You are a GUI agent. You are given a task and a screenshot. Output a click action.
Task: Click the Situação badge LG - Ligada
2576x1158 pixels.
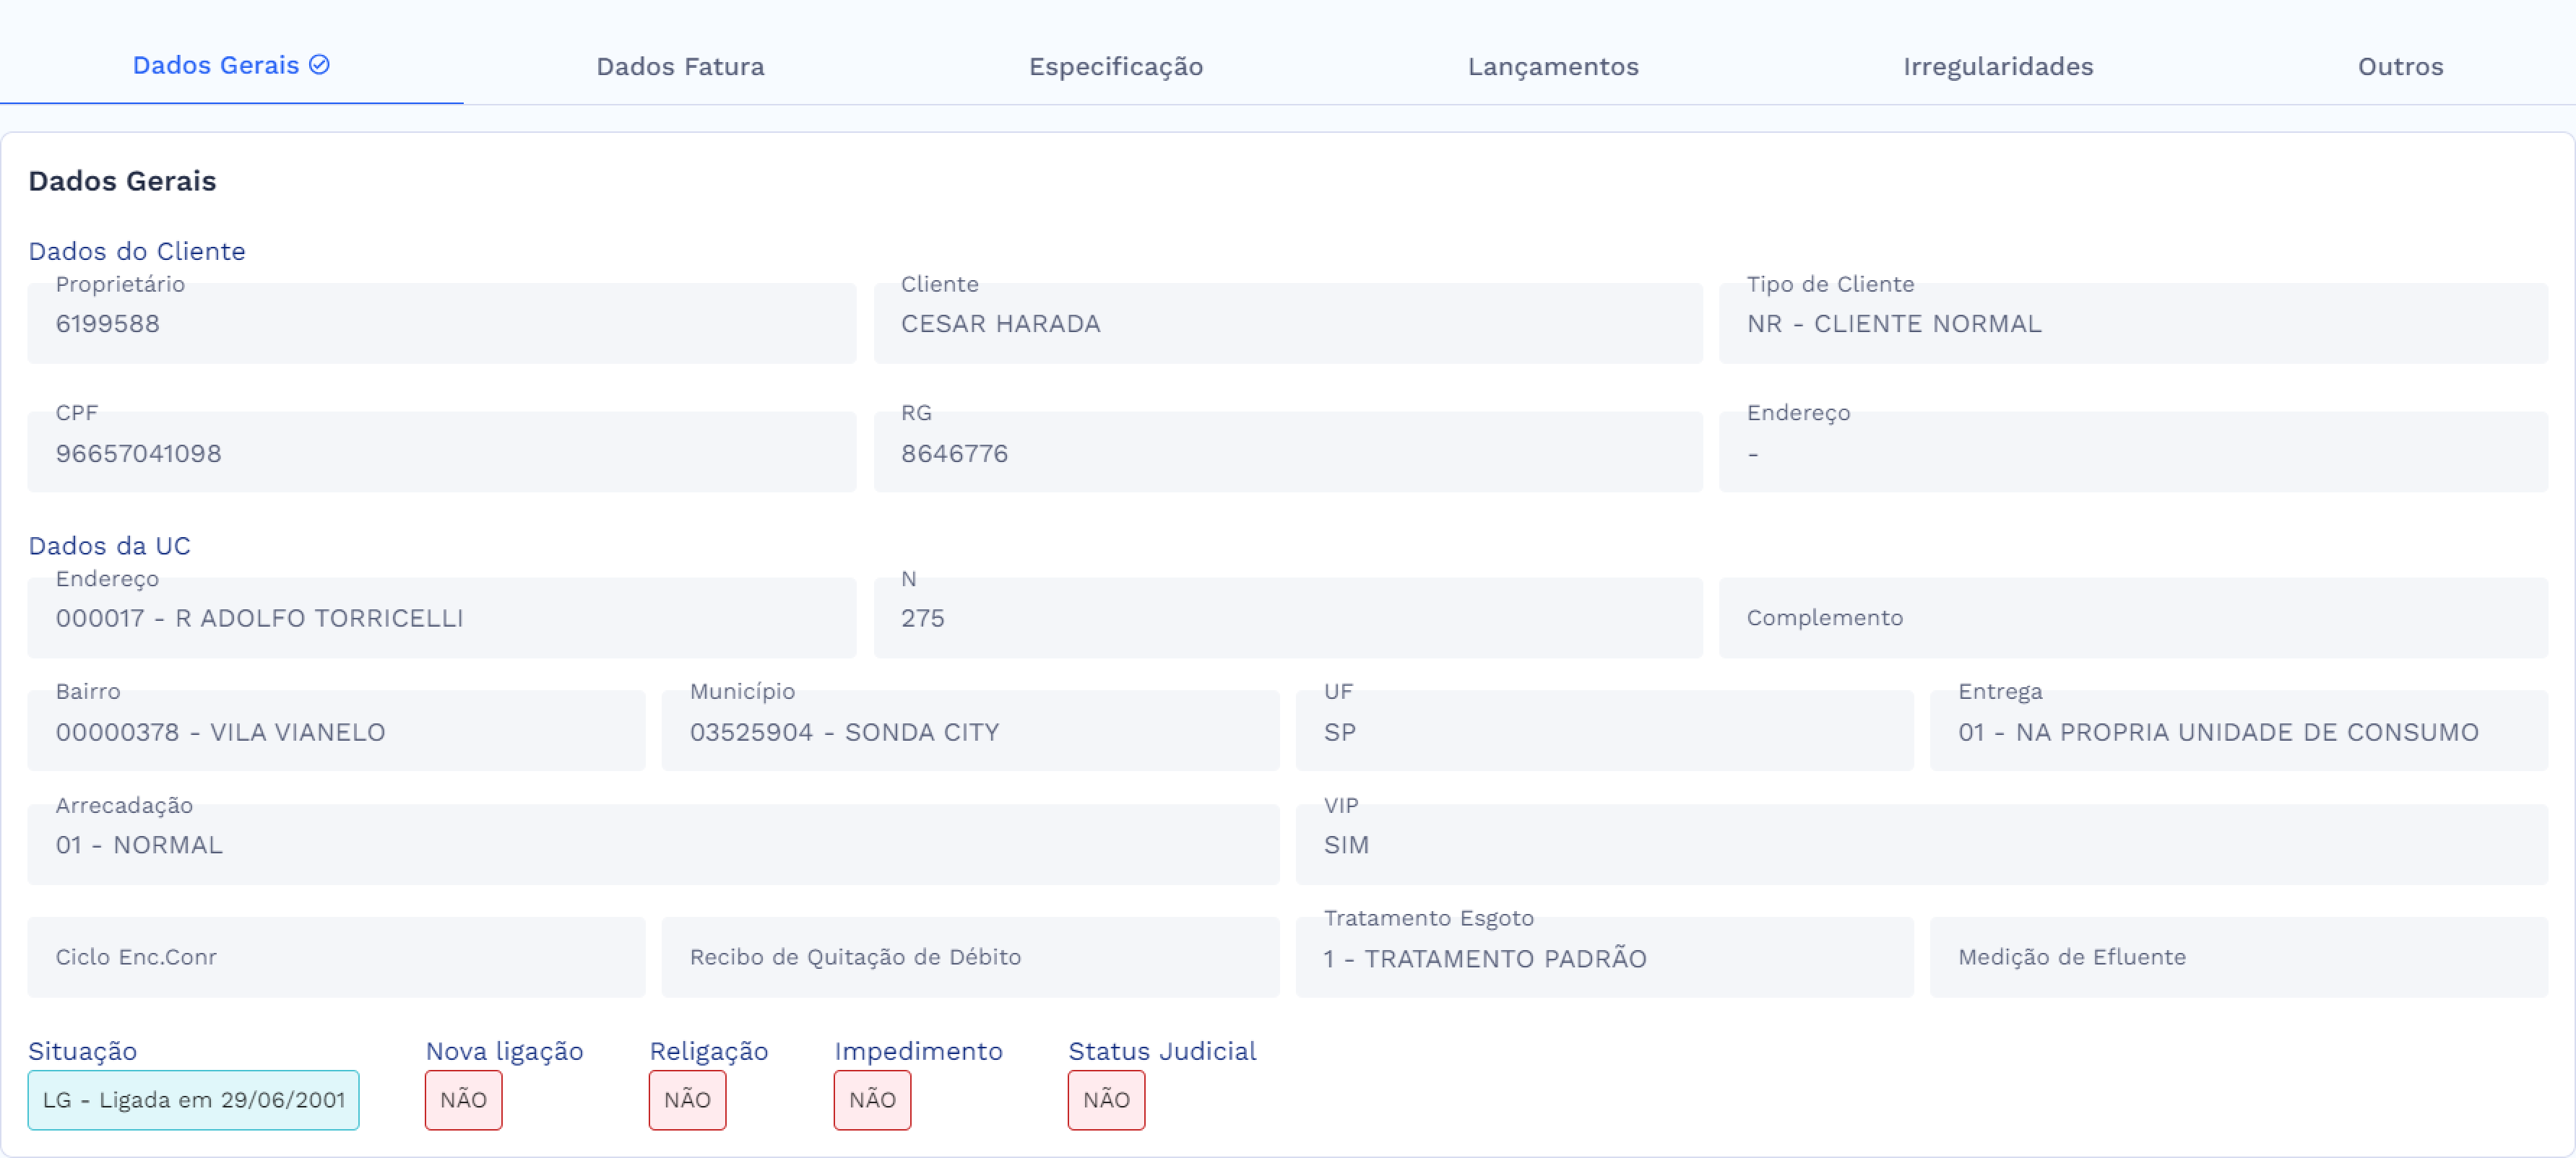click(194, 1099)
